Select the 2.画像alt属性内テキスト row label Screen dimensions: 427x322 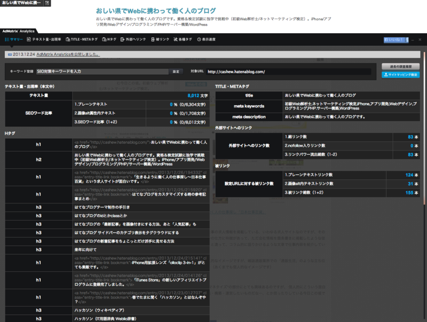[x=95, y=113]
